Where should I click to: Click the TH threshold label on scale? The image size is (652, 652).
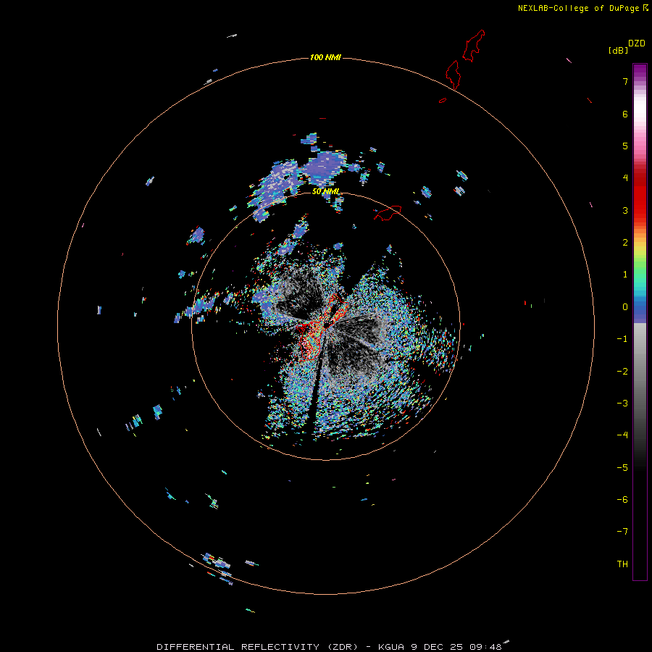(x=622, y=564)
